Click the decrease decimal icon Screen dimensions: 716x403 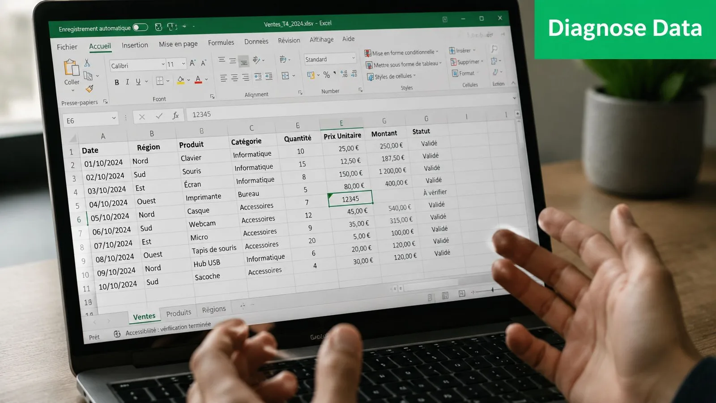[x=354, y=73]
